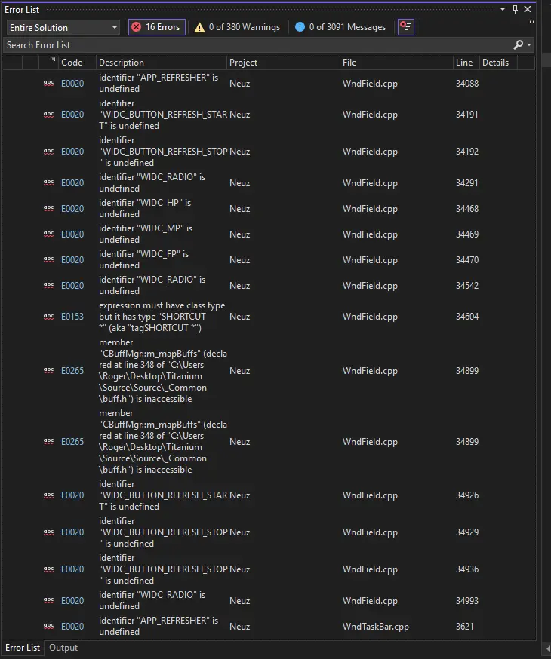
Task: Click the WndTaskBar.cpp file cell
Action: [x=376, y=627]
